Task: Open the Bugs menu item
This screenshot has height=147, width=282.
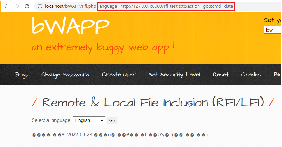Action: tap(22, 75)
